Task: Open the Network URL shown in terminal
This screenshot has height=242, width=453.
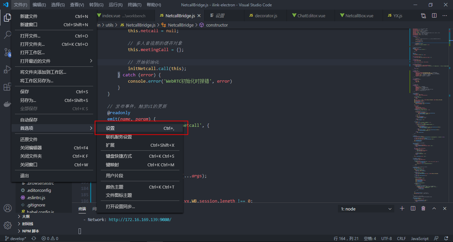Action: [140, 219]
